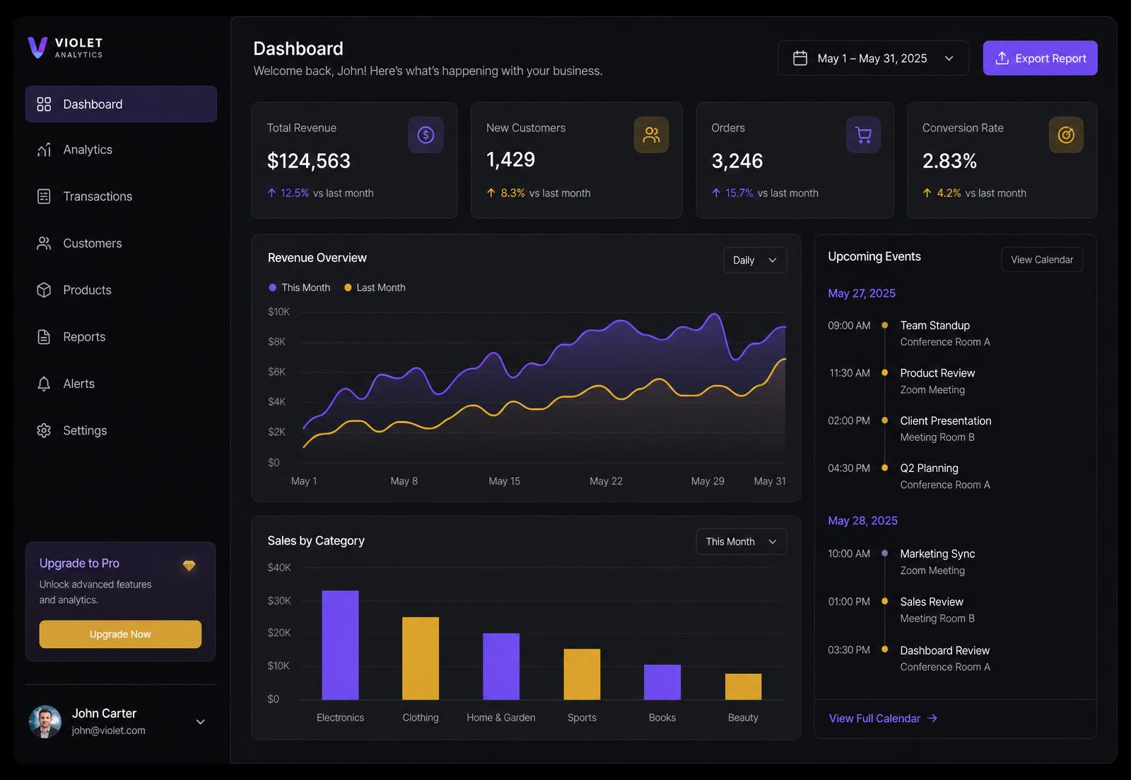Click the up arrow beside 12.5% revenue change
The image size is (1131, 780).
(x=271, y=193)
